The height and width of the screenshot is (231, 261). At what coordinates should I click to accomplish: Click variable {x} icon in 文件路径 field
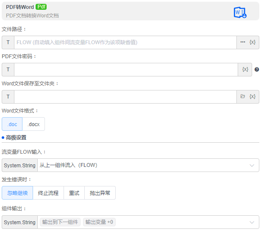(253, 42)
